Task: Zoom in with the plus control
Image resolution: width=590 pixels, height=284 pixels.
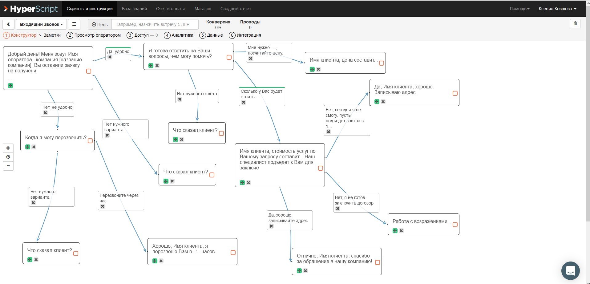Action: point(8,148)
